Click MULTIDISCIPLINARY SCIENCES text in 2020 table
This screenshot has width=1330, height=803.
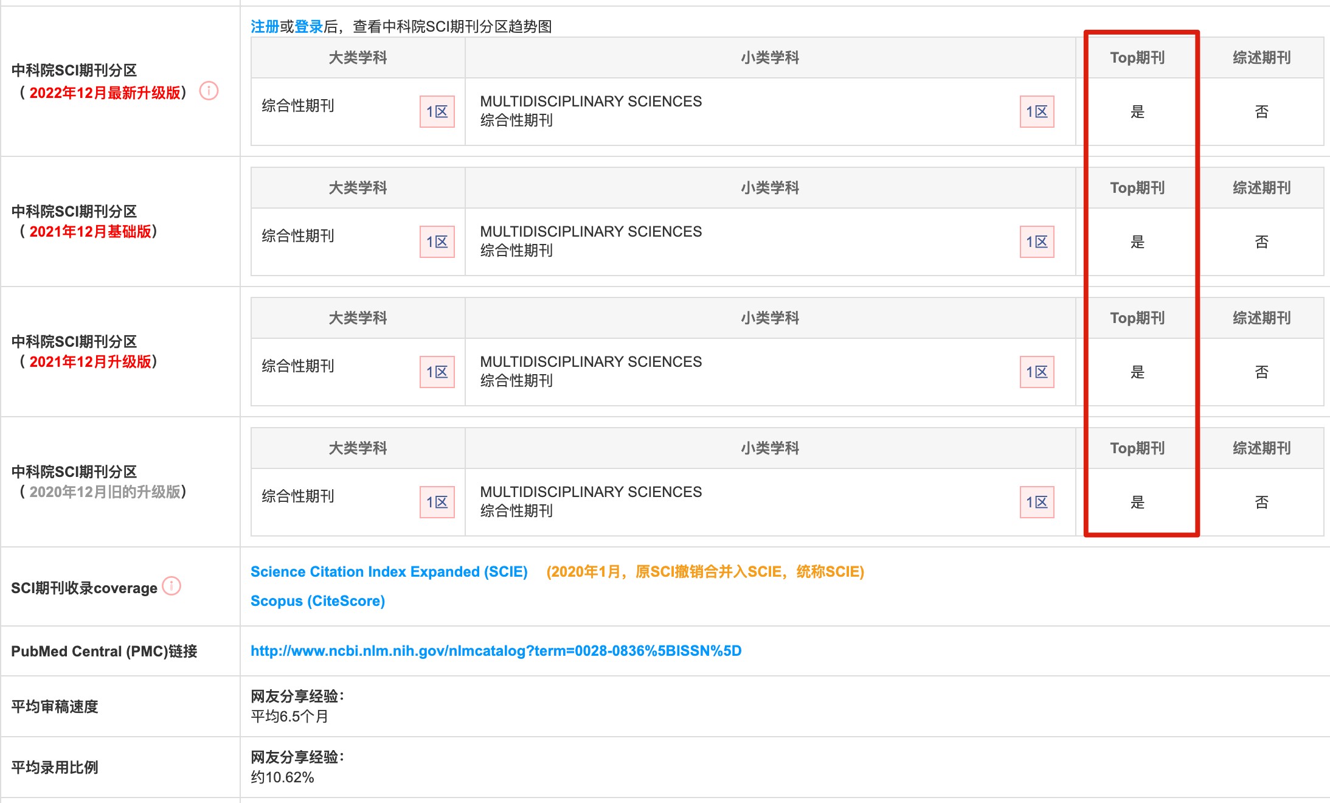[591, 492]
